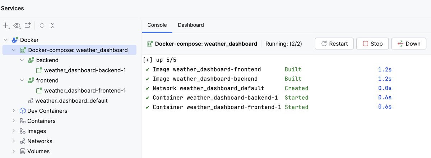Switch to the Console tab
Screen dimensions: 431x158
click(157, 25)
